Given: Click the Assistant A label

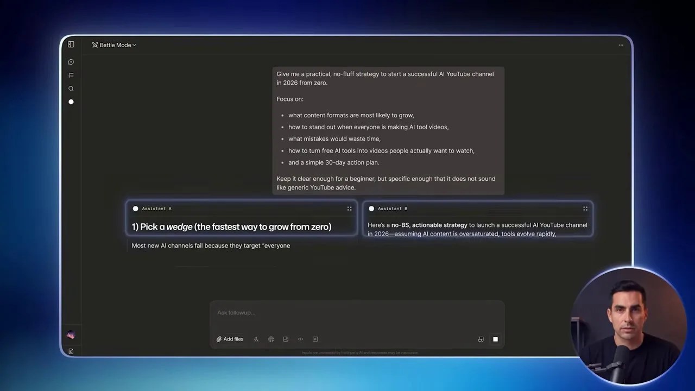Looking at the screenshot, I should pos(156,209).
